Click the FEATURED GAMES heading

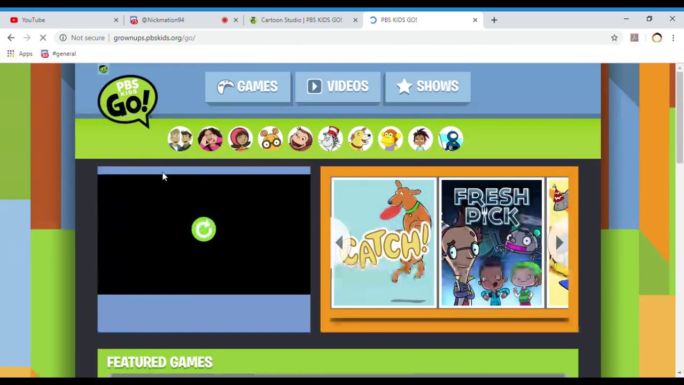pos(160,362)
